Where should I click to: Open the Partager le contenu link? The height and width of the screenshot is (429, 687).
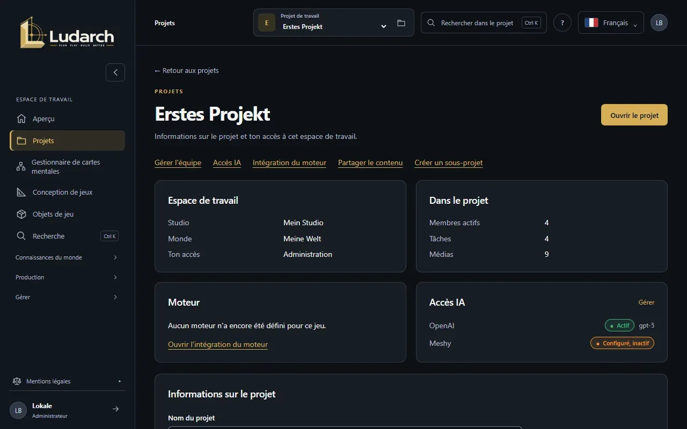(x=370, y=162)
